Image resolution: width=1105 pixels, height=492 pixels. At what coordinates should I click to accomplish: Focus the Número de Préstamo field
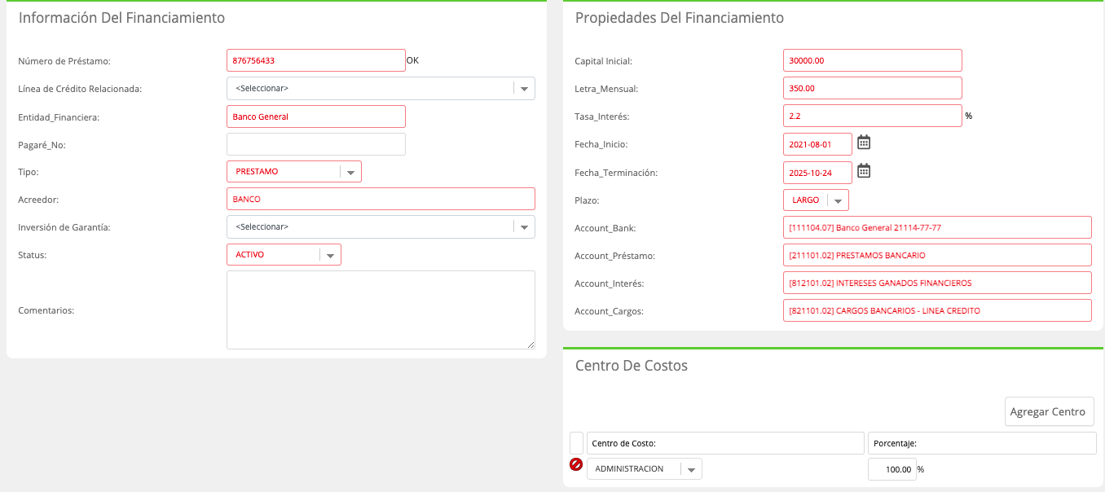[316, 60]
